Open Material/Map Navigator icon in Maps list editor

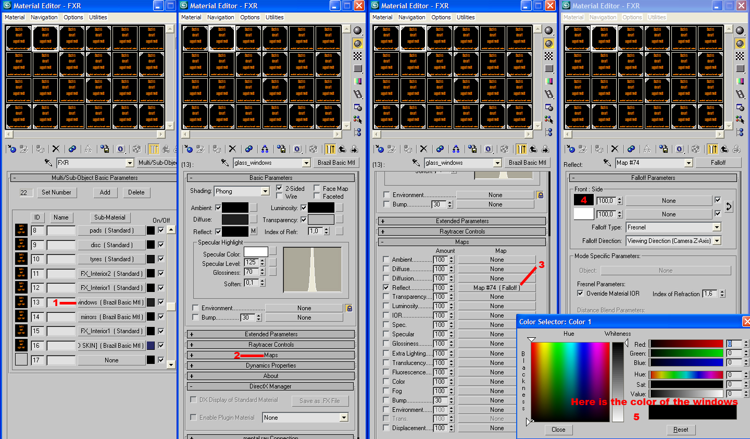(x=549, y=132)
